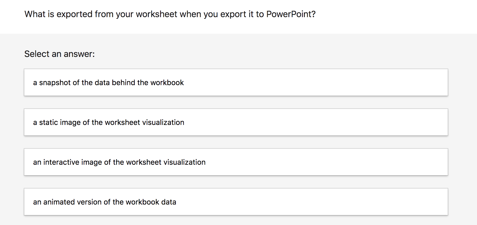
Task: Click the question text about exporting to PowerPoint
Action: (170, 14)
